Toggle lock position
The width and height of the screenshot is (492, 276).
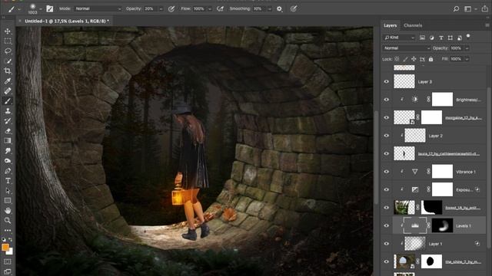414,59
